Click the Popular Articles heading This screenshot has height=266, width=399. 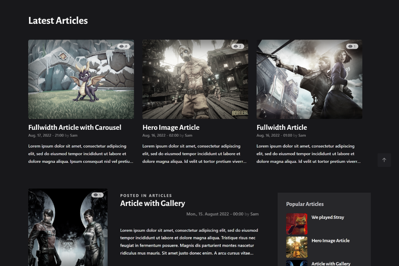click(305, 204)
